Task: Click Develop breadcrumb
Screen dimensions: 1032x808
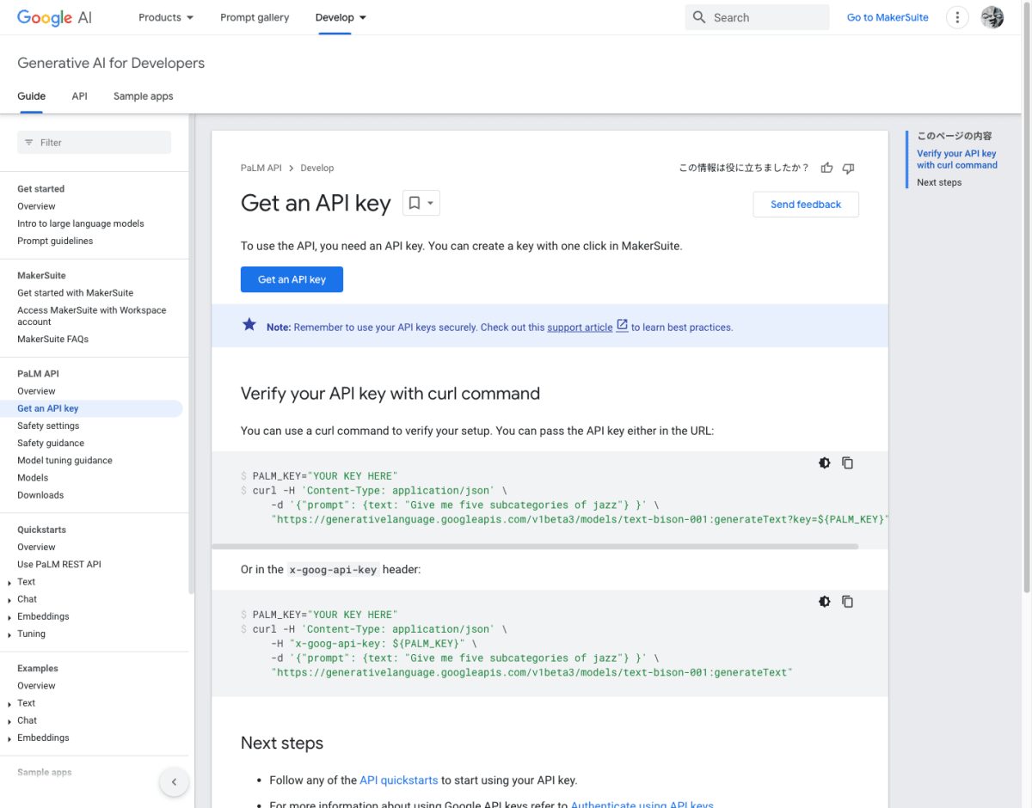Action: [x=317, y=168]
